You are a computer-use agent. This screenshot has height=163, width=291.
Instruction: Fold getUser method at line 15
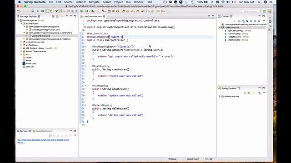pyautogui.click(x=85, y=47)
